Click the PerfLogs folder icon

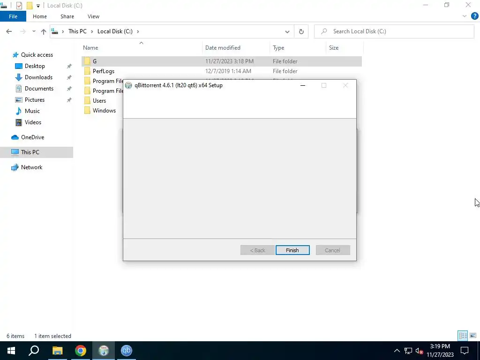coord(87,71)
